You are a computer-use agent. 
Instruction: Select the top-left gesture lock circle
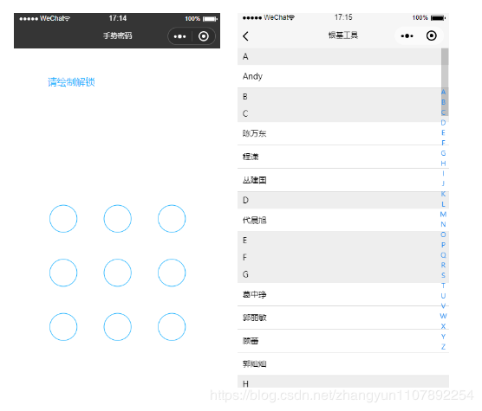pos(63,219)
